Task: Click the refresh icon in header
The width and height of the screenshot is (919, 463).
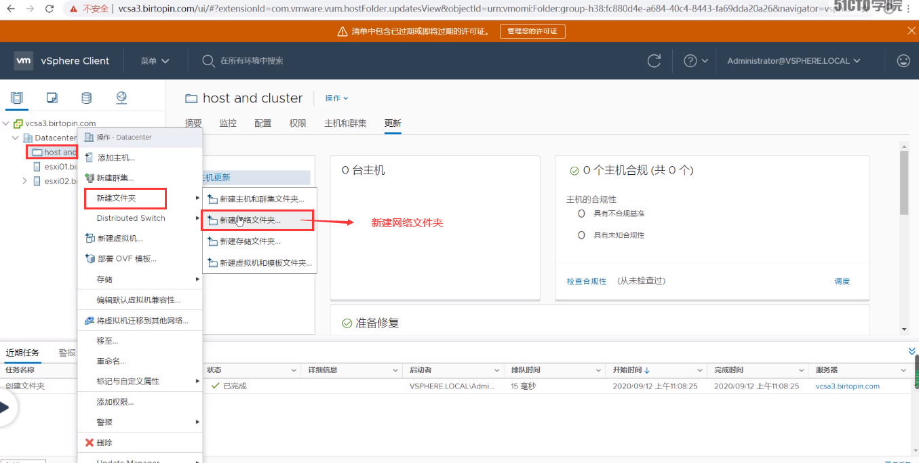Action: 654,60
